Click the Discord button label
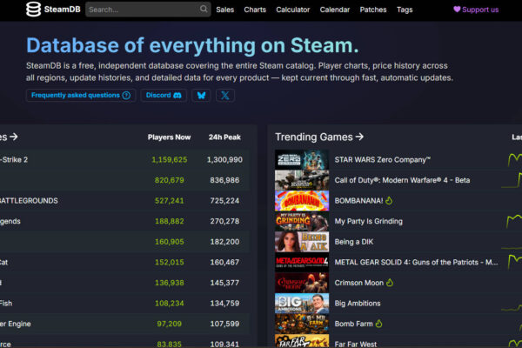 (158, 95)
